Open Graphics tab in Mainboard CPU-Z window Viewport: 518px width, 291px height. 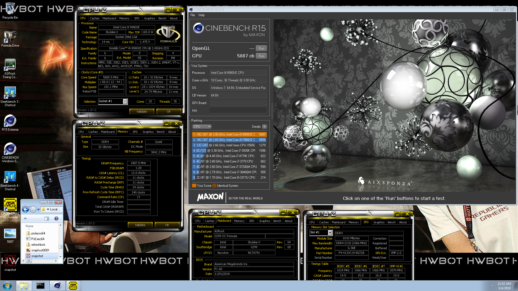point(264,221)
